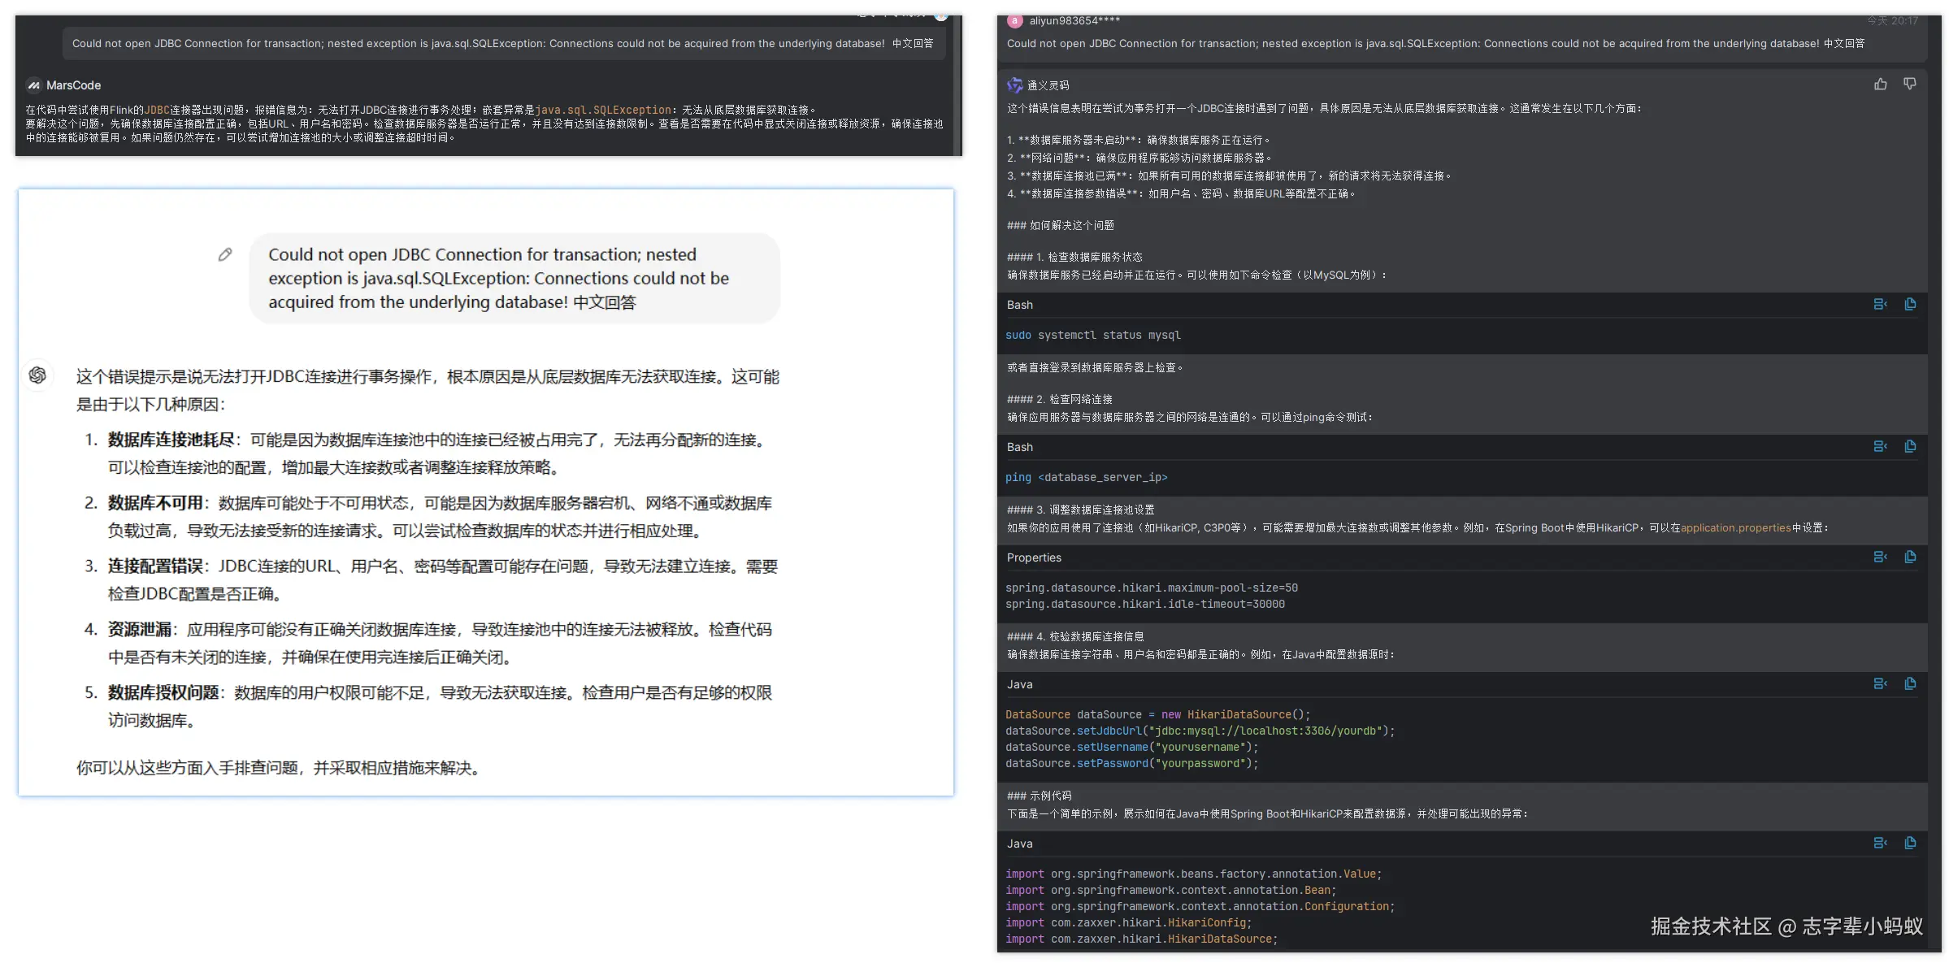Image resolution: width=1949 pixels, height=963 pixels.
Task: Insert the ping Bash code block
Action: click(x=1880, y=446)
